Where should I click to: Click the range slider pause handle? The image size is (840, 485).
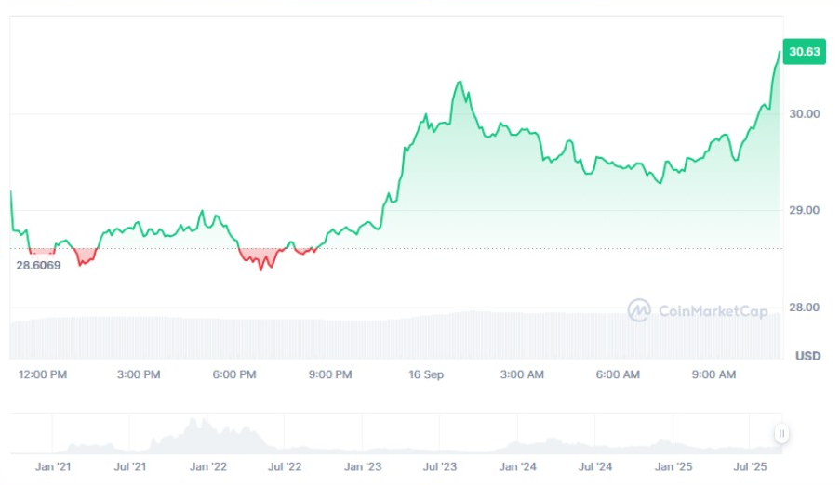click(781, 433)
